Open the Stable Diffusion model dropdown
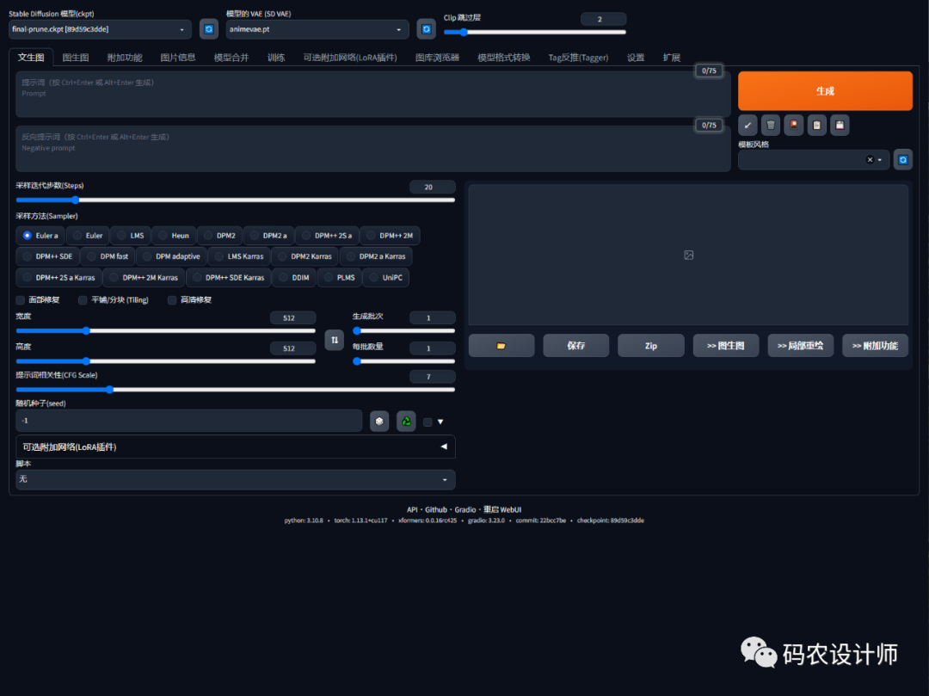This screenshot has width=929, height=696. point(100,29)
